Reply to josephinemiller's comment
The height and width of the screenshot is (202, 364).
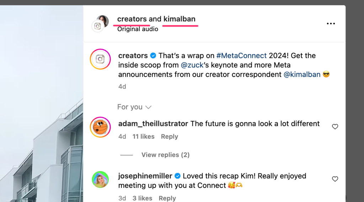point(167,198)
